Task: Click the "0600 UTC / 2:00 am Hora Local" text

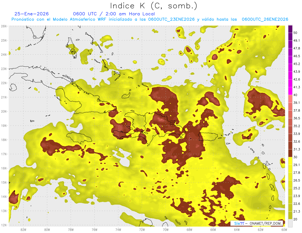Action: (x=114, y=14)
